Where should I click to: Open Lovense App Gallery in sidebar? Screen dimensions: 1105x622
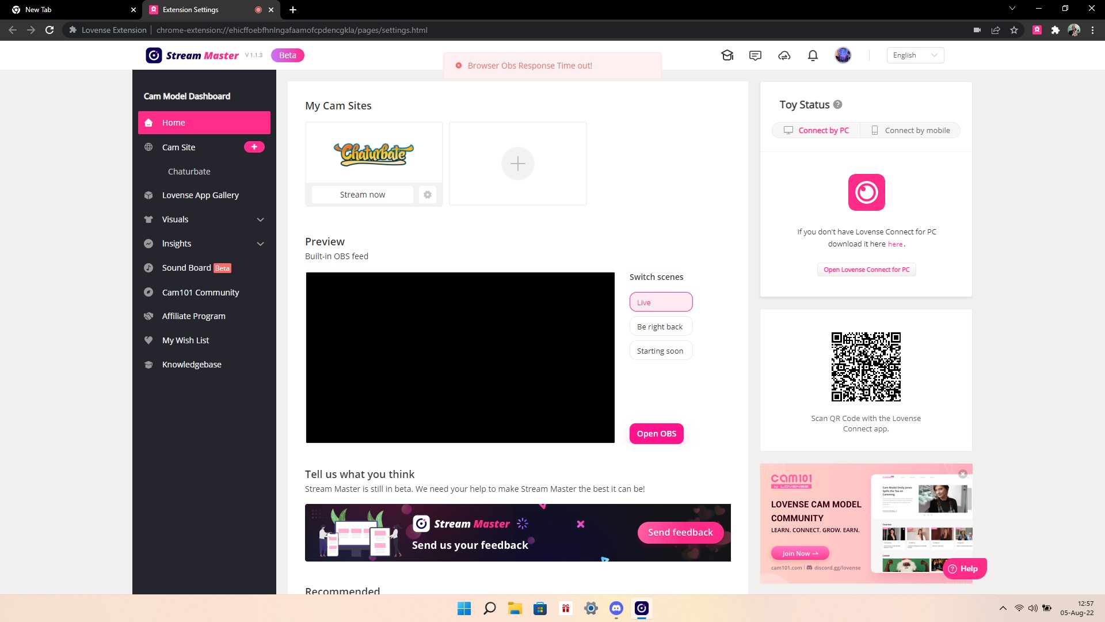click(x=200, y=195)
